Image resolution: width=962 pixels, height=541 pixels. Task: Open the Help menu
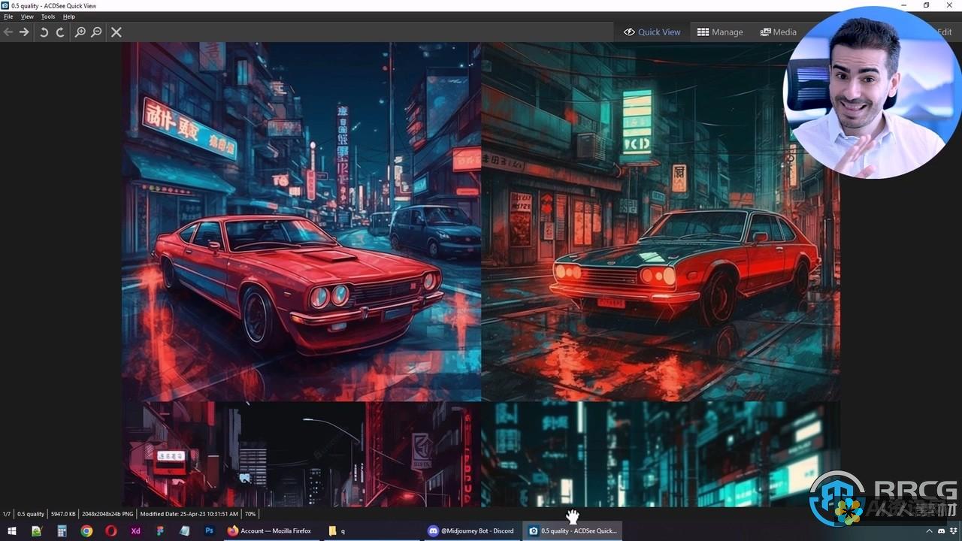pos(69,17)
